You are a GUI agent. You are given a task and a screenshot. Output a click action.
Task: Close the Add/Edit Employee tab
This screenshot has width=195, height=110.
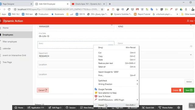point(68,4)
